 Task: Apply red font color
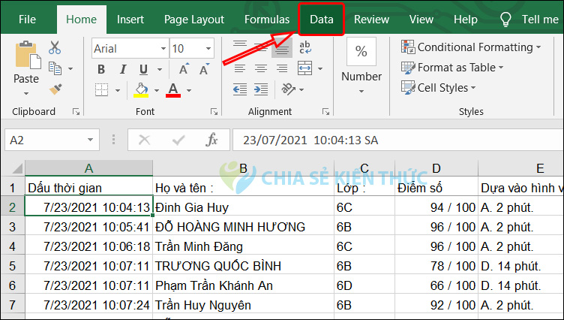coord(173,89)
